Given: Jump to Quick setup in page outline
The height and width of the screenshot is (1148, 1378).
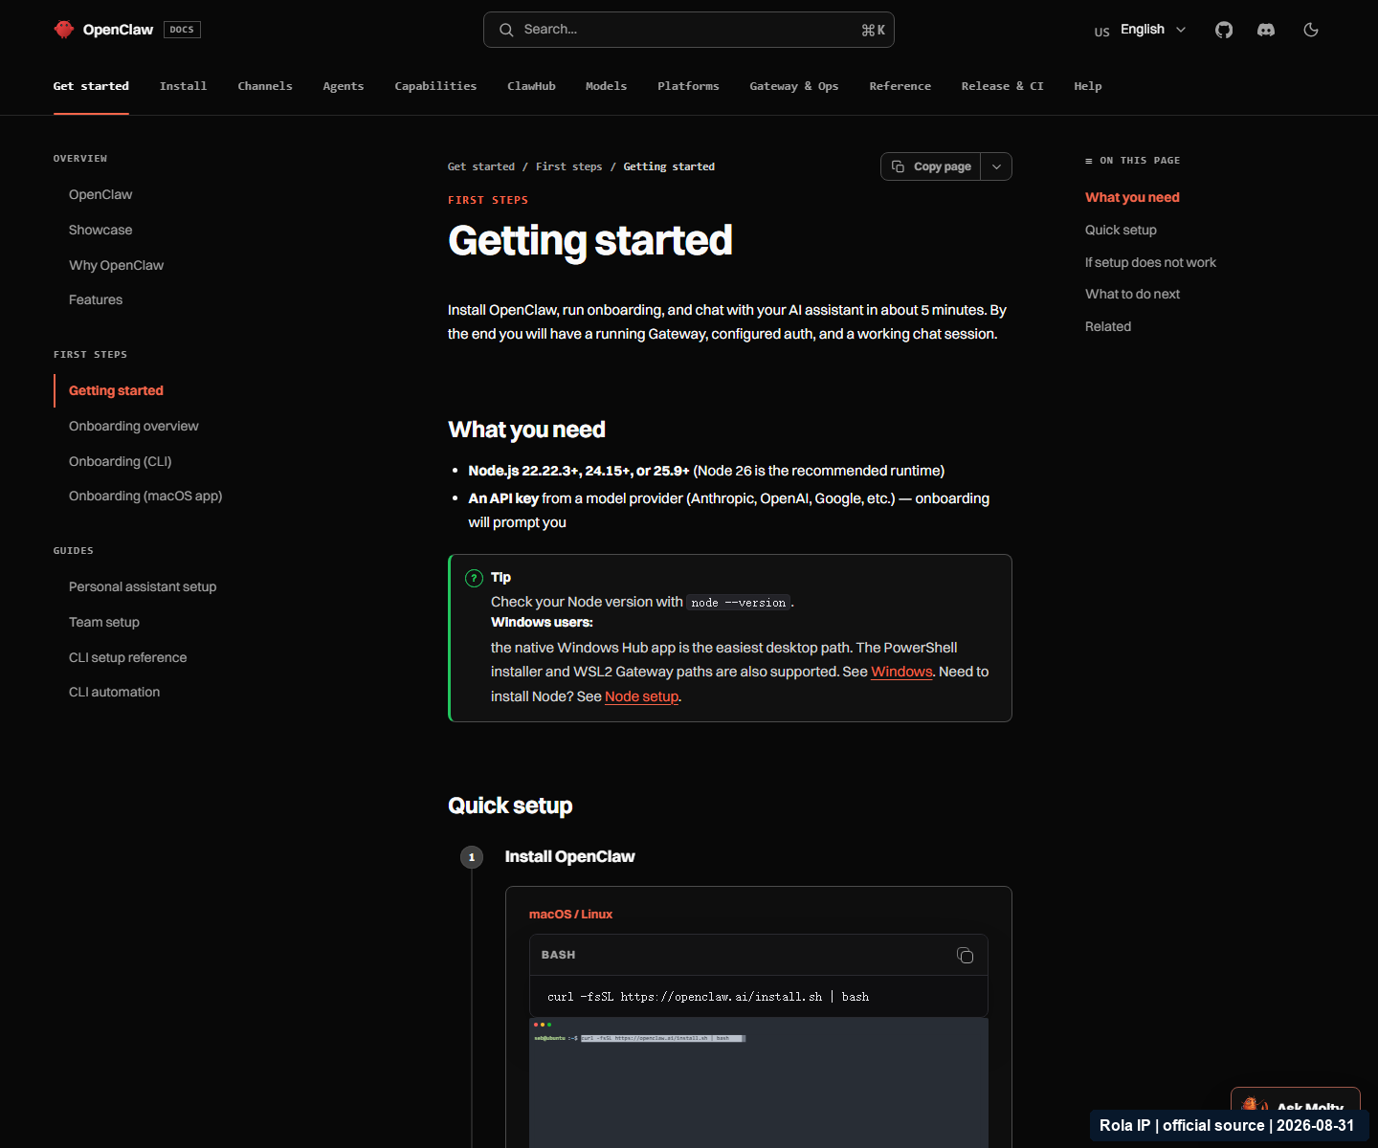Looking at the screenshot, I should coord(1121,230).
